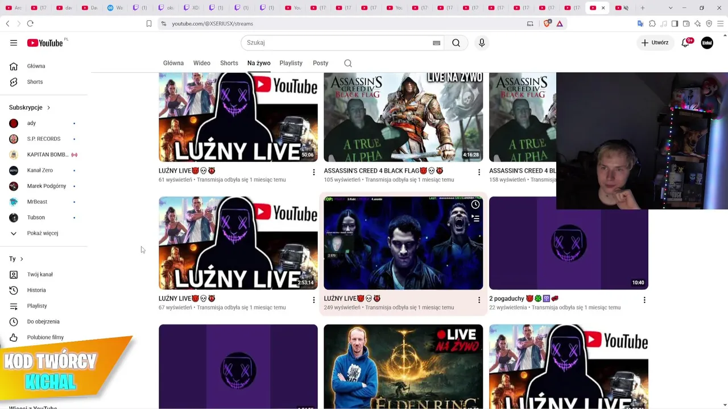Expand the Ty section arrow
Viewport: 728px width, 409px height.
coord(22,259)
